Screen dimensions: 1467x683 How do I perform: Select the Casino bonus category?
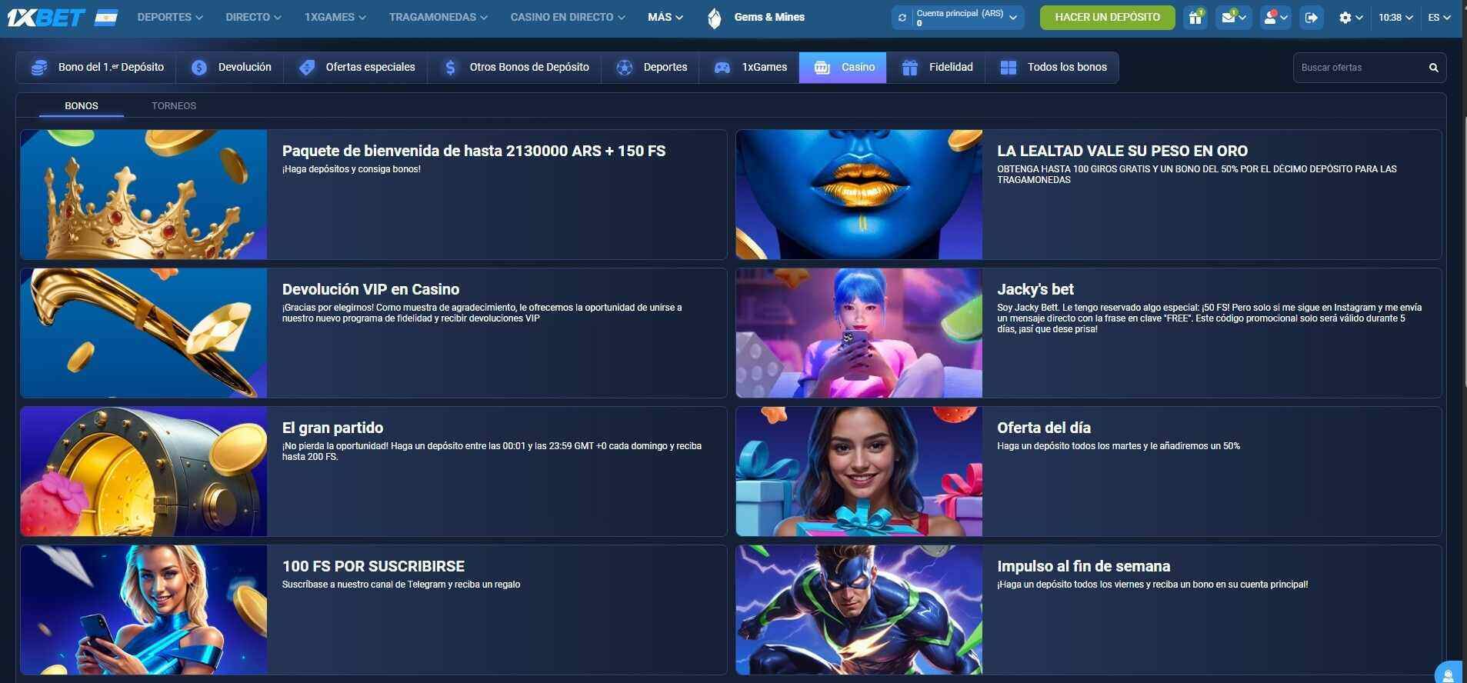(843, 68)
